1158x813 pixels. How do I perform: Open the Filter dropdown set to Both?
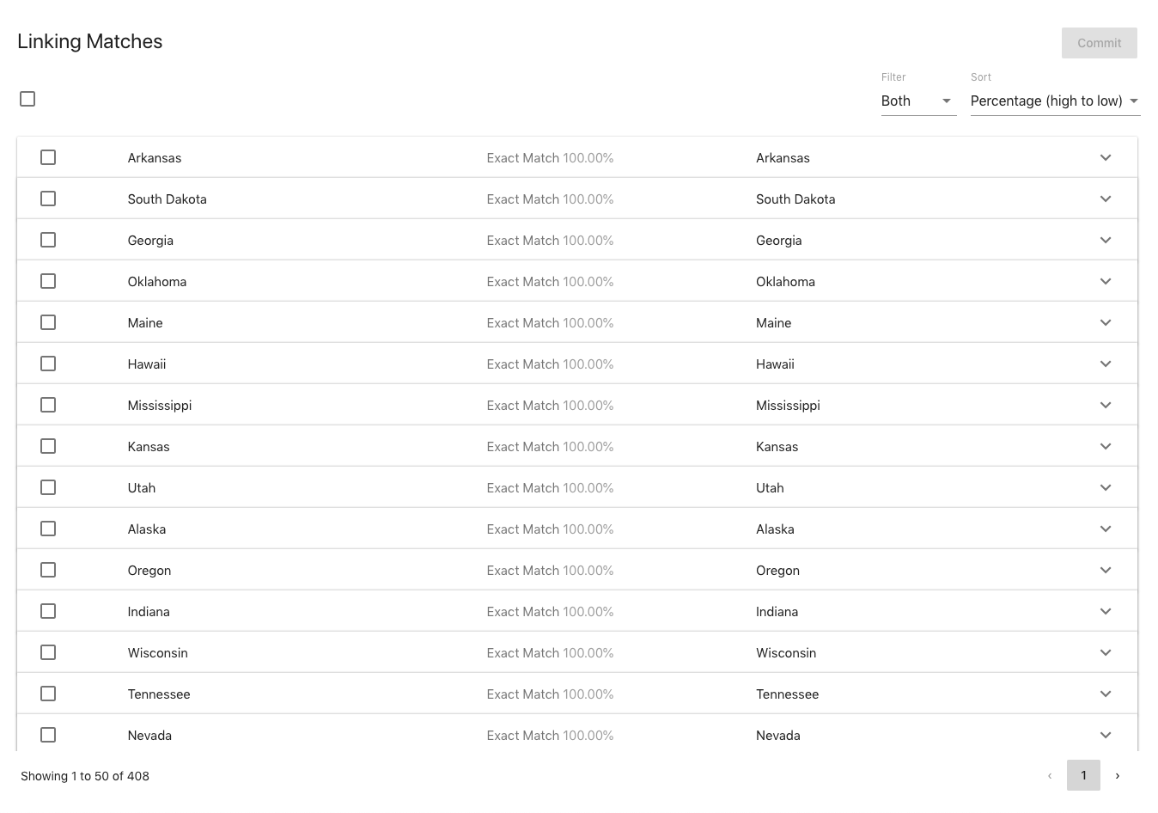917,101
